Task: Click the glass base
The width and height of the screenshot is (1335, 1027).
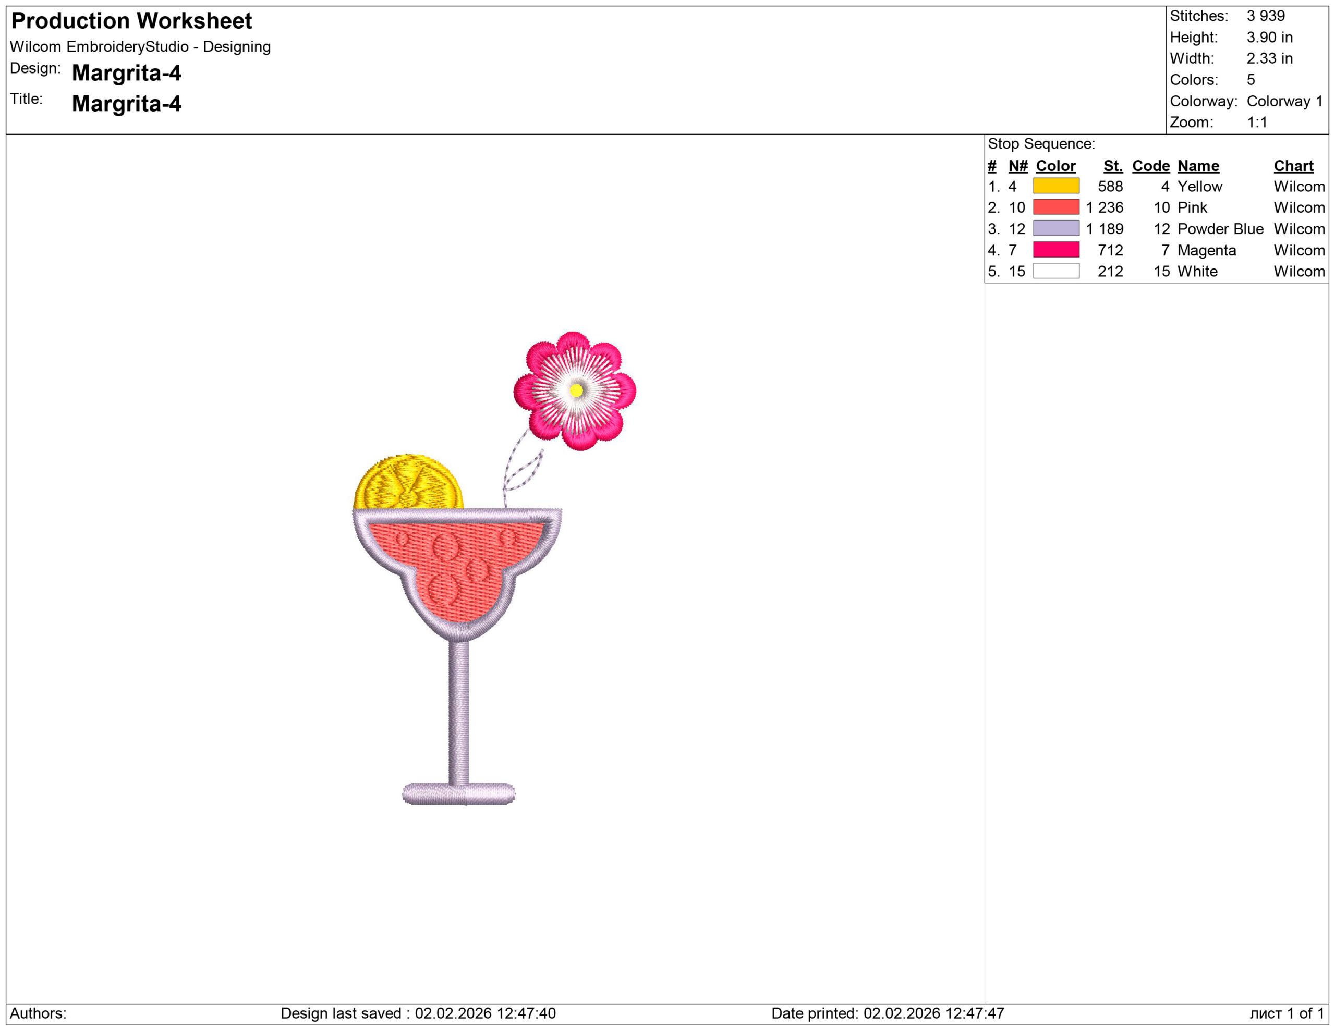Action: click(458, 793)
